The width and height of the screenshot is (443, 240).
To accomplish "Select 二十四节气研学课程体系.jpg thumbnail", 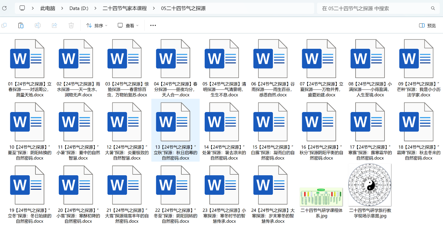I will [x=321, y=197].
